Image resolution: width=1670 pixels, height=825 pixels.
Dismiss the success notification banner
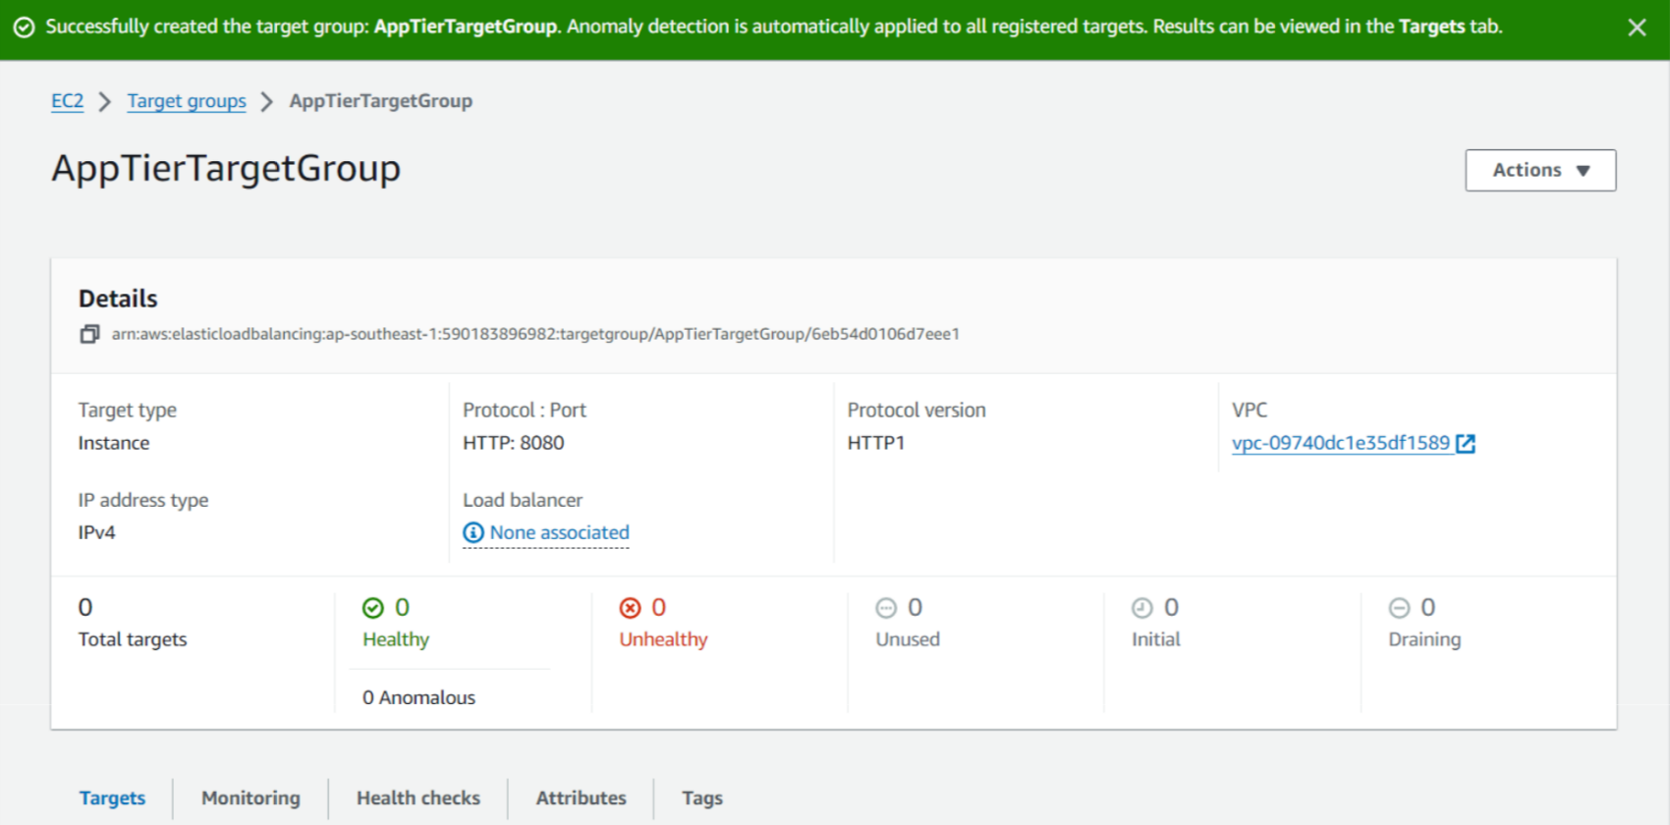(x=1637, y=27)
